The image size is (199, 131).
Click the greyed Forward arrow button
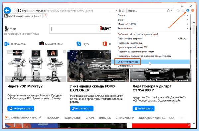point(14,10)
